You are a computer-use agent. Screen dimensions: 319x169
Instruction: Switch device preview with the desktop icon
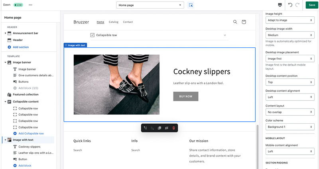[280, 5]
